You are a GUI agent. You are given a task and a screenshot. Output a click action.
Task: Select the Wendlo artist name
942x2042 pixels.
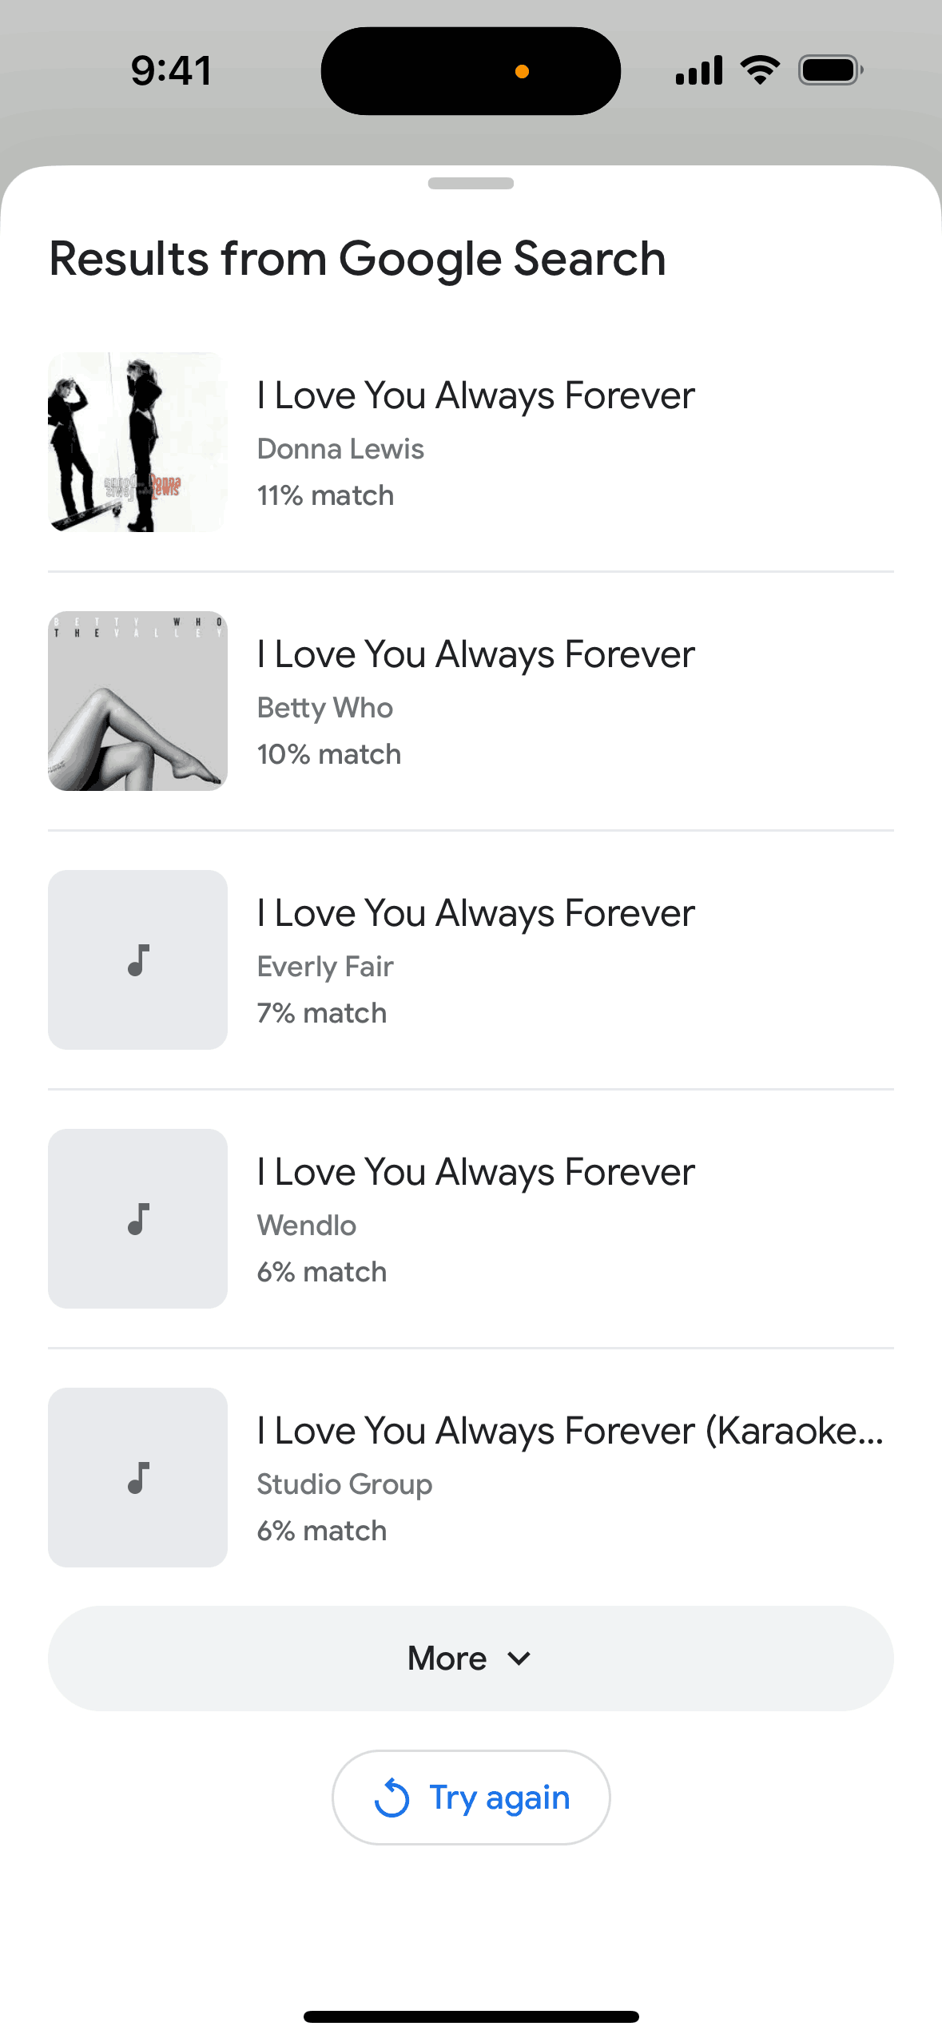click(307, 1226)
